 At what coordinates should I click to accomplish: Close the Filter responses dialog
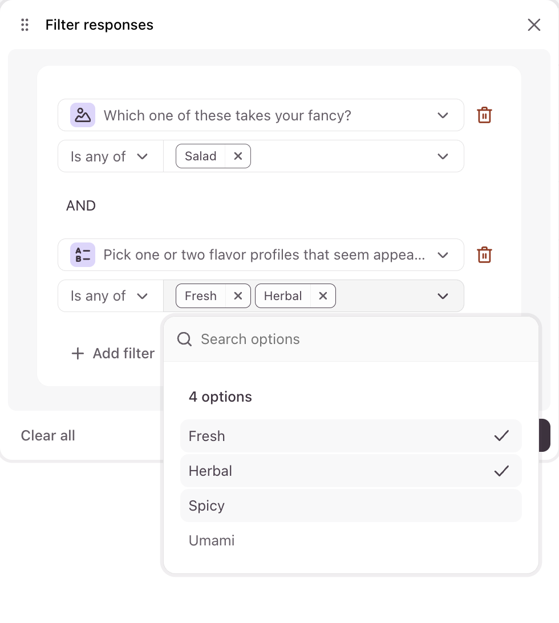[534, 25]
